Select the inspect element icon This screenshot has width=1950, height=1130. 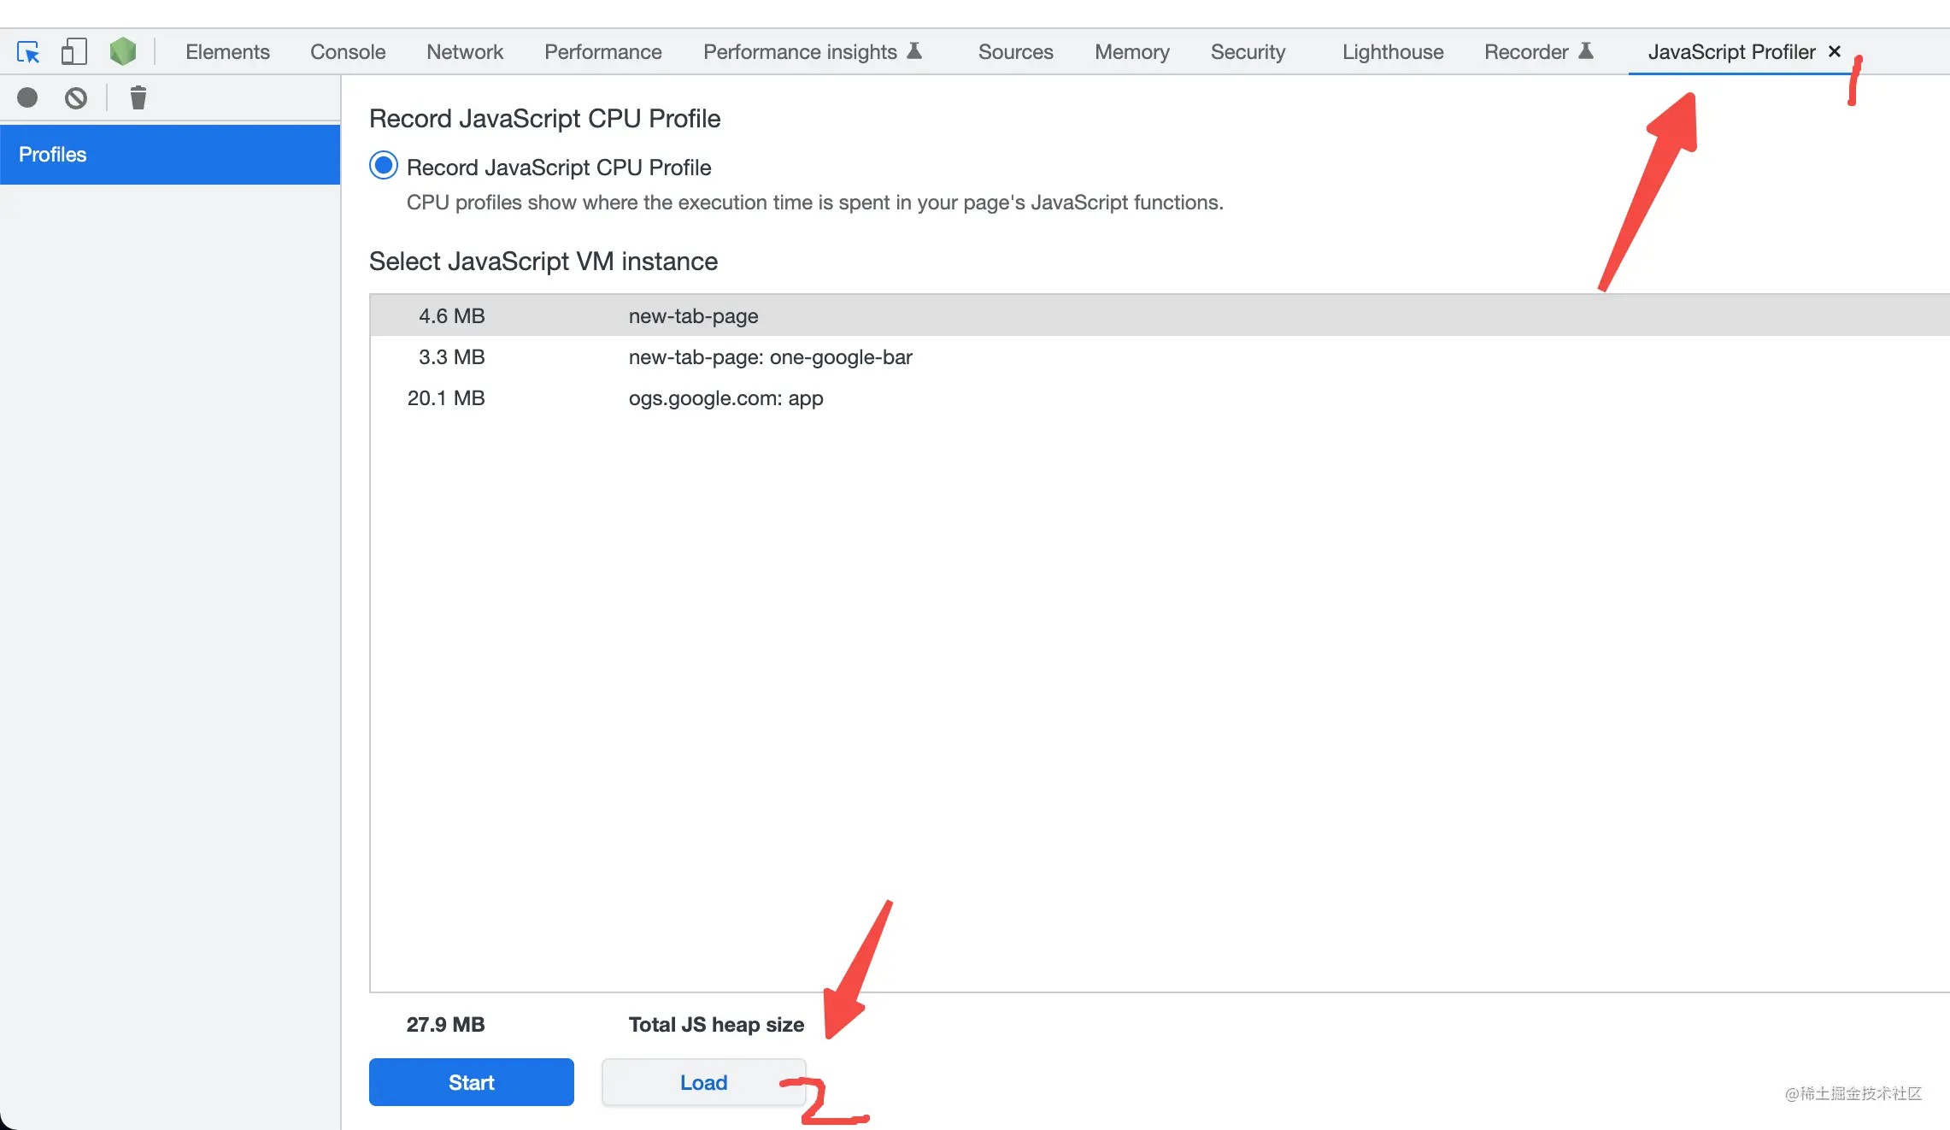pyautogui.click(x=26, y=52)
